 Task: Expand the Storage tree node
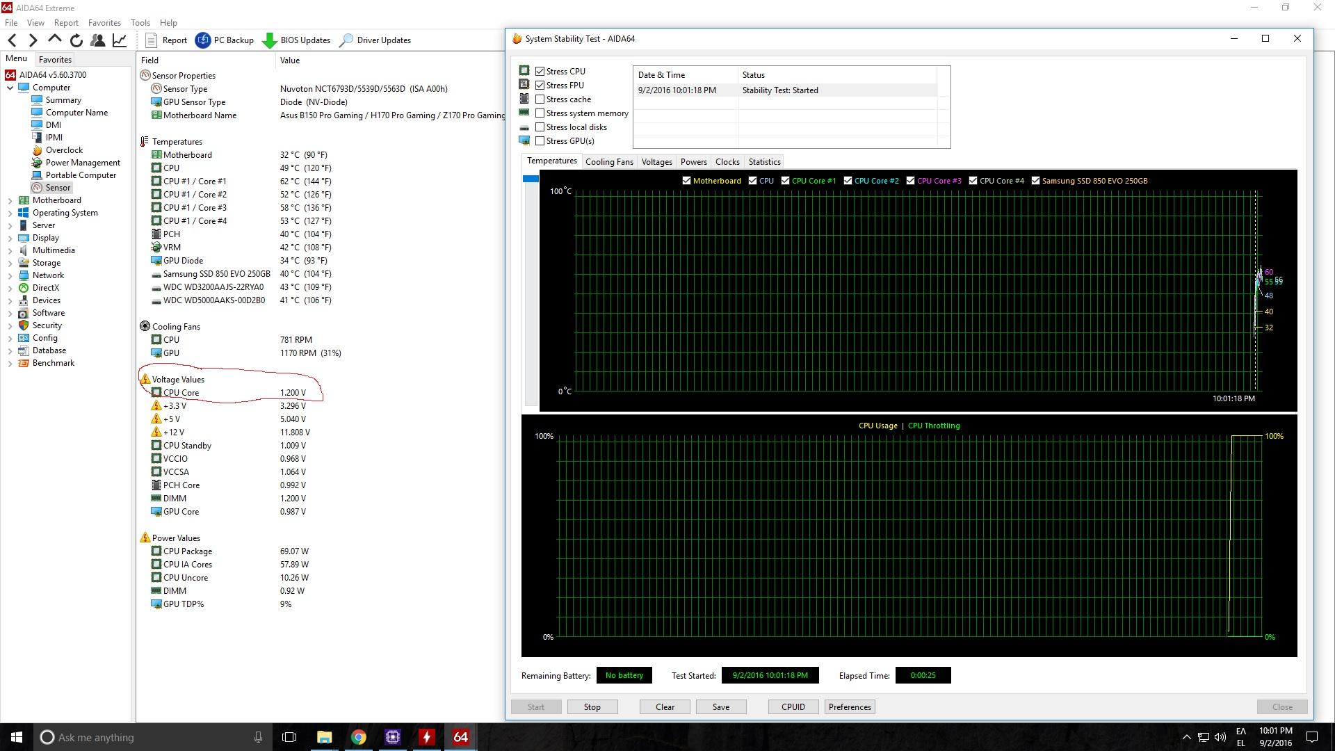coord(10,263)
